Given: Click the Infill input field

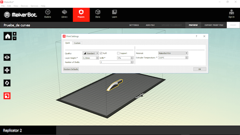Looking at the screenshot, I should (124, 58).
